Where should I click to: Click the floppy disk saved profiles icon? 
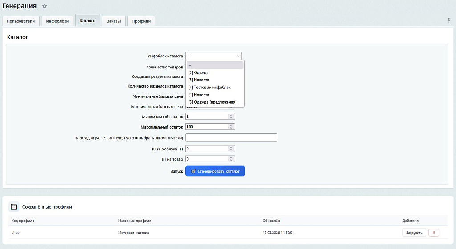click(14, 207)
